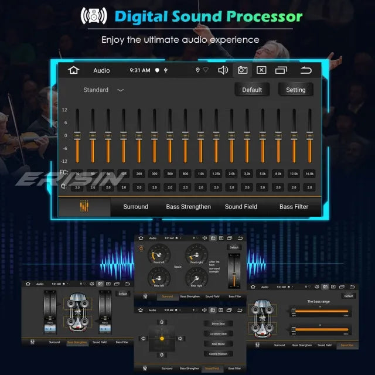Viewport: 375px width, 375px height.
Task: Click the back arrow icon in main top bar
Action: click(x=306, y=70)
